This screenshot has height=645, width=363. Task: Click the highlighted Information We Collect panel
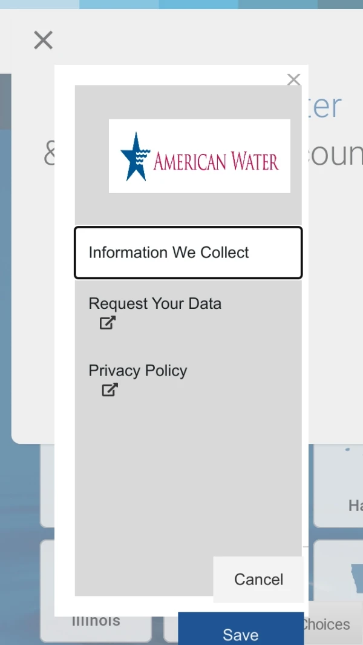tap(188, 253)
